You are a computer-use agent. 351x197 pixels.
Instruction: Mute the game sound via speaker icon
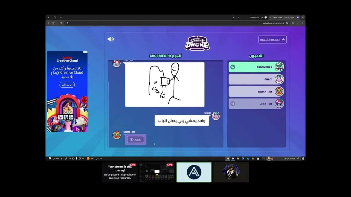pos(111,39)
